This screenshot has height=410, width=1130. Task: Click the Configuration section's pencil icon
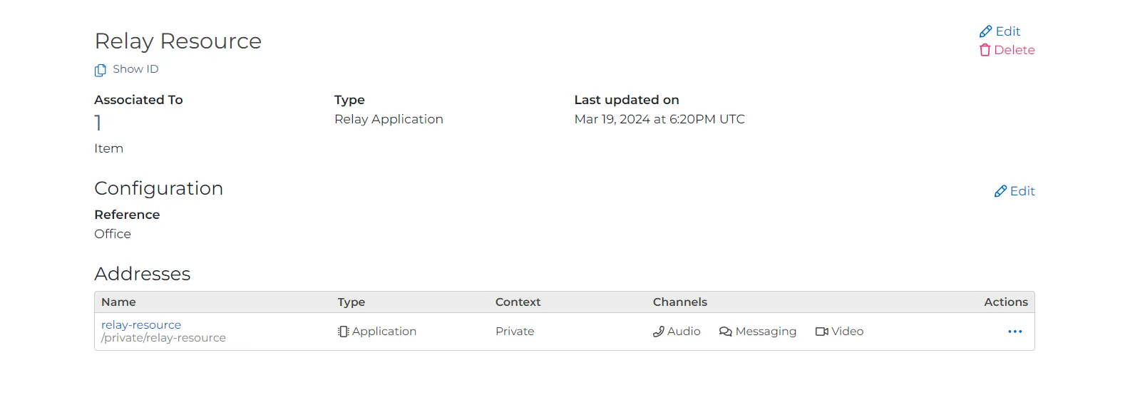point(1000,191)
